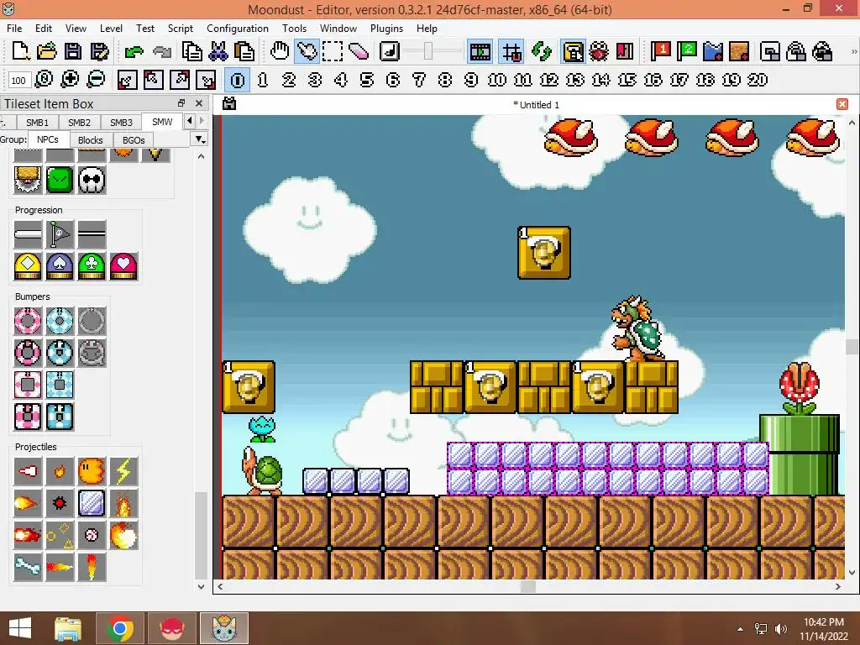Click the canvas horizontal scrollbar thumb

coord(527,586)
